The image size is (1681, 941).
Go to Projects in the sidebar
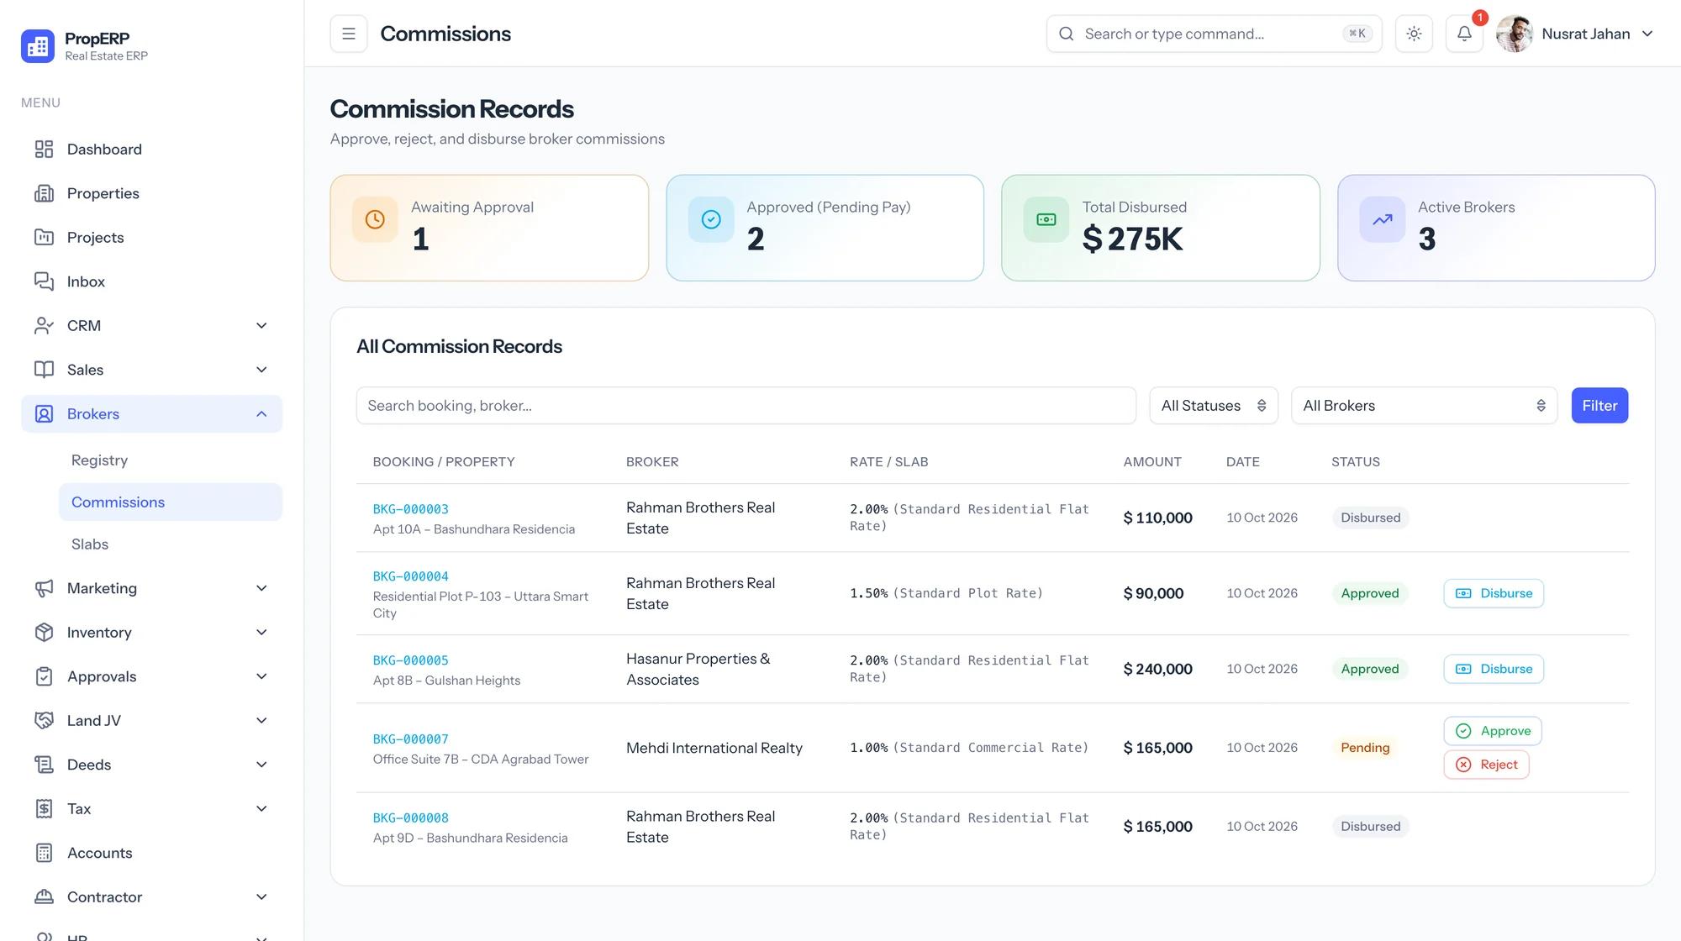[151, 238]
